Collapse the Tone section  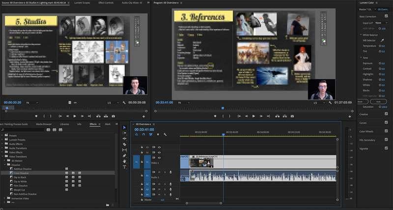pos(361,57)
